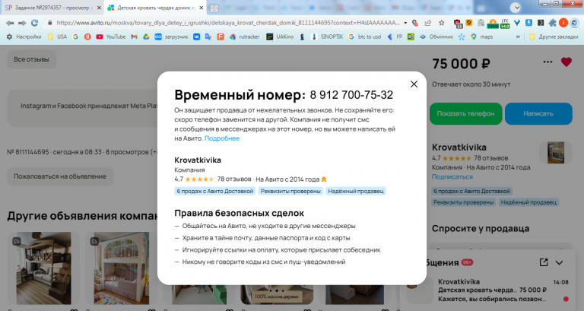The width and height of the screenshot is (584, 311).
Task: Close the temporary phone number dialog
Action: click(414, 84)
